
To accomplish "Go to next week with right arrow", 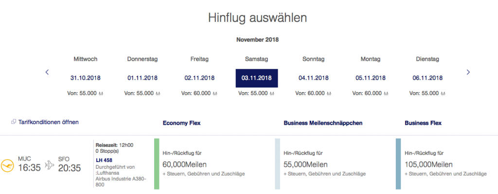I will coord(468,72).
